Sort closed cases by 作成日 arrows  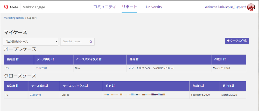203,86
